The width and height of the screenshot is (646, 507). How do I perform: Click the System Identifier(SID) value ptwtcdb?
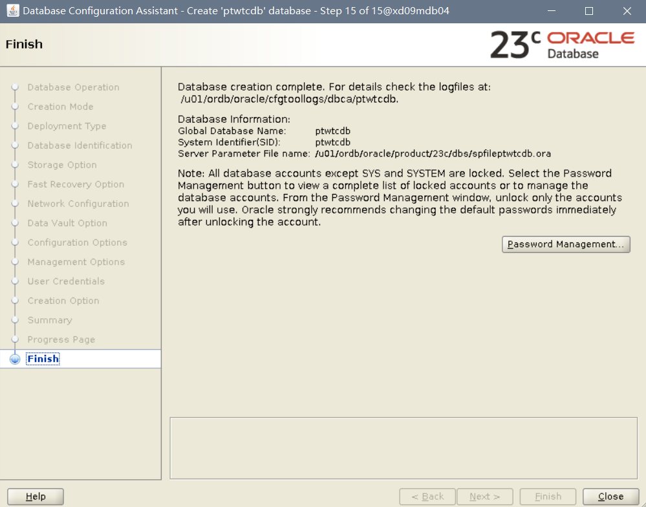[333, 142]
